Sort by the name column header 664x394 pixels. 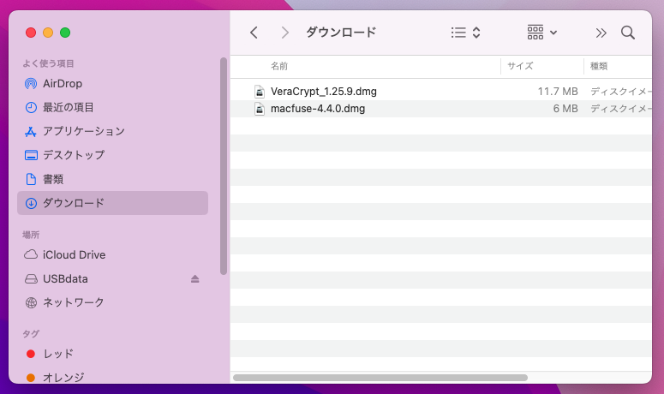coord(279,66)
